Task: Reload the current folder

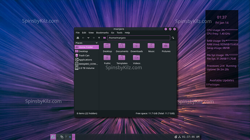Action: (x=173, y=38)
